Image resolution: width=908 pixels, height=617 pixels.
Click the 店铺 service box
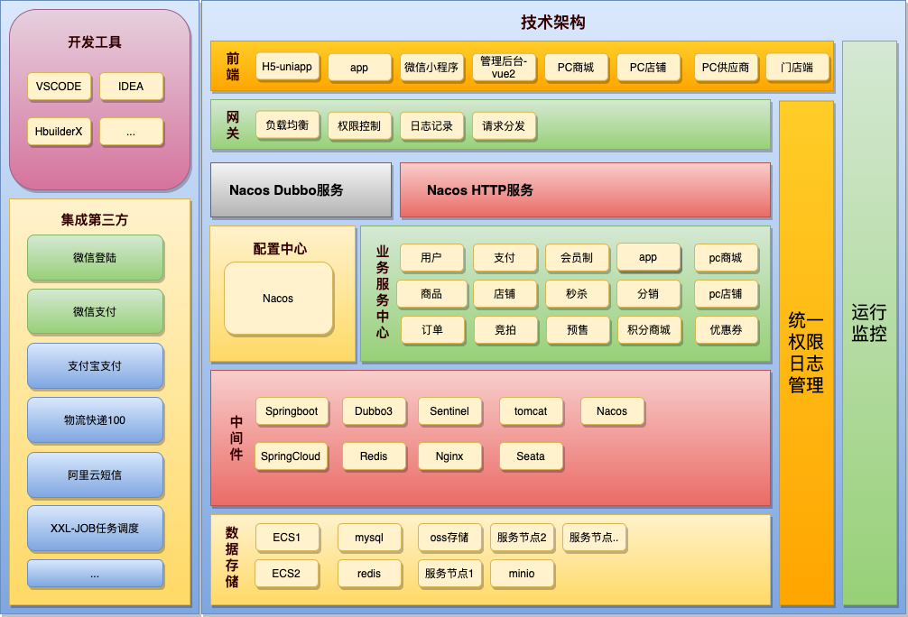[x=505, y=294]
